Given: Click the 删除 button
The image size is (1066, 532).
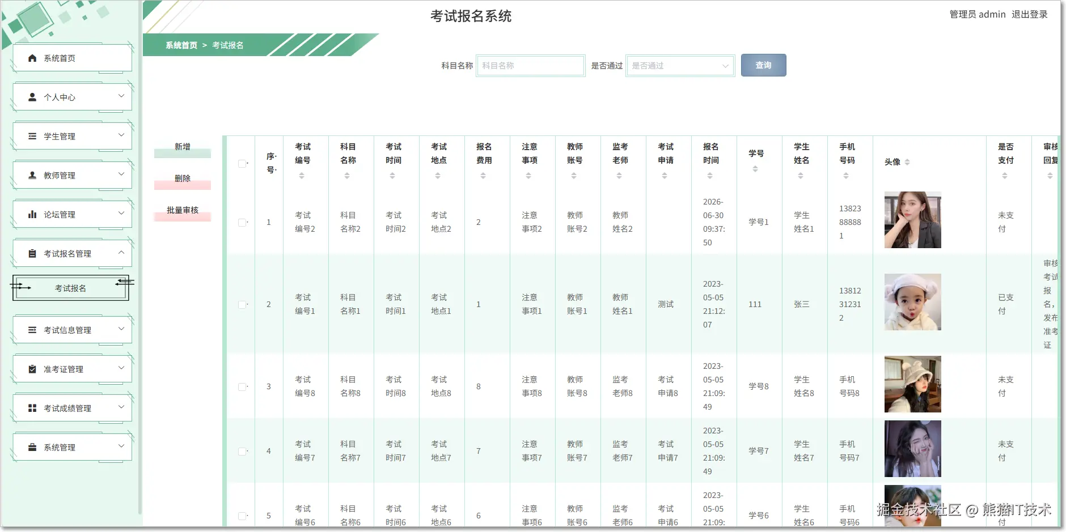Looking at the screenshot, I should point(183,179).
